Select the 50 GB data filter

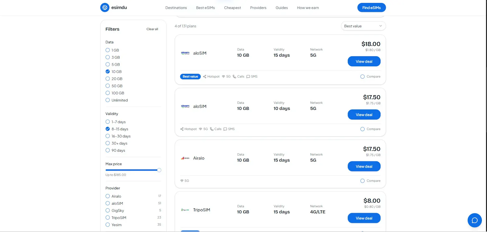click(x=107, y=86)
